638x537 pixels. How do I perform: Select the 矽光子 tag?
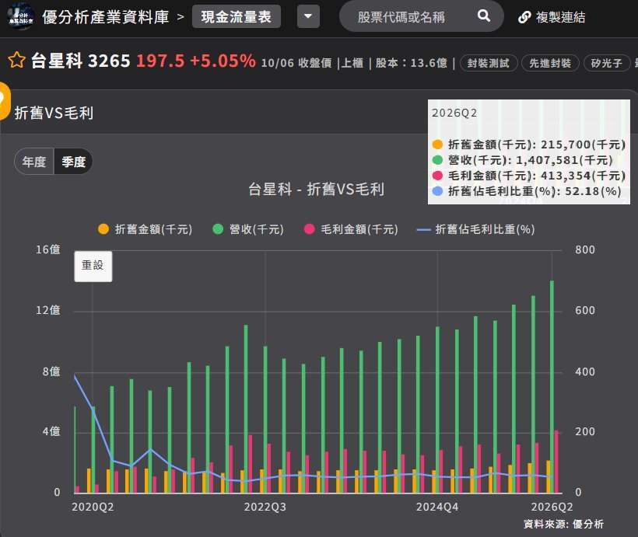tap(607, 64)
